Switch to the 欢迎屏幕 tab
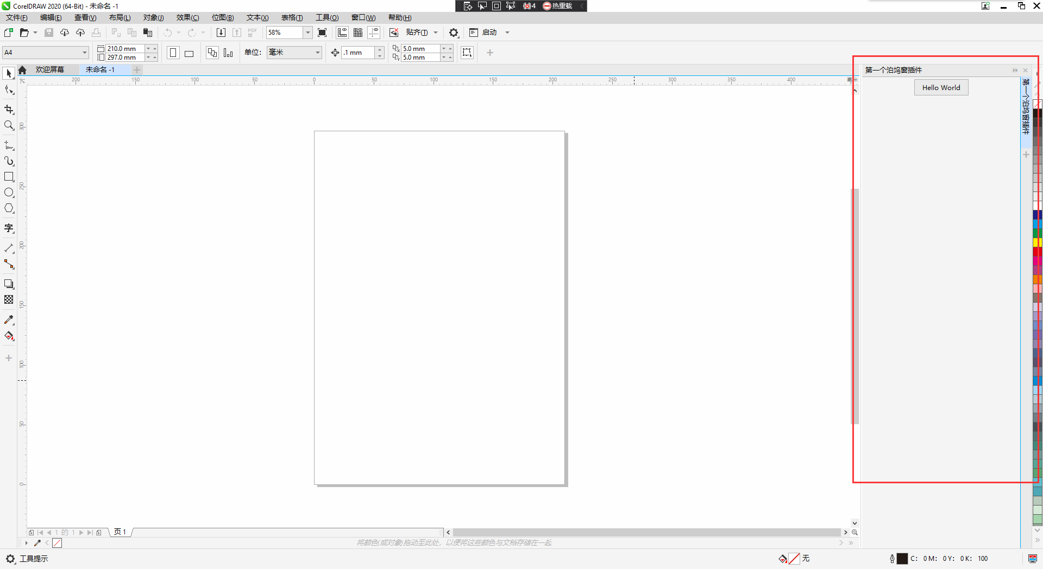Image resolution: width=1043 pixels, height=569 pixels. (49, 70)
